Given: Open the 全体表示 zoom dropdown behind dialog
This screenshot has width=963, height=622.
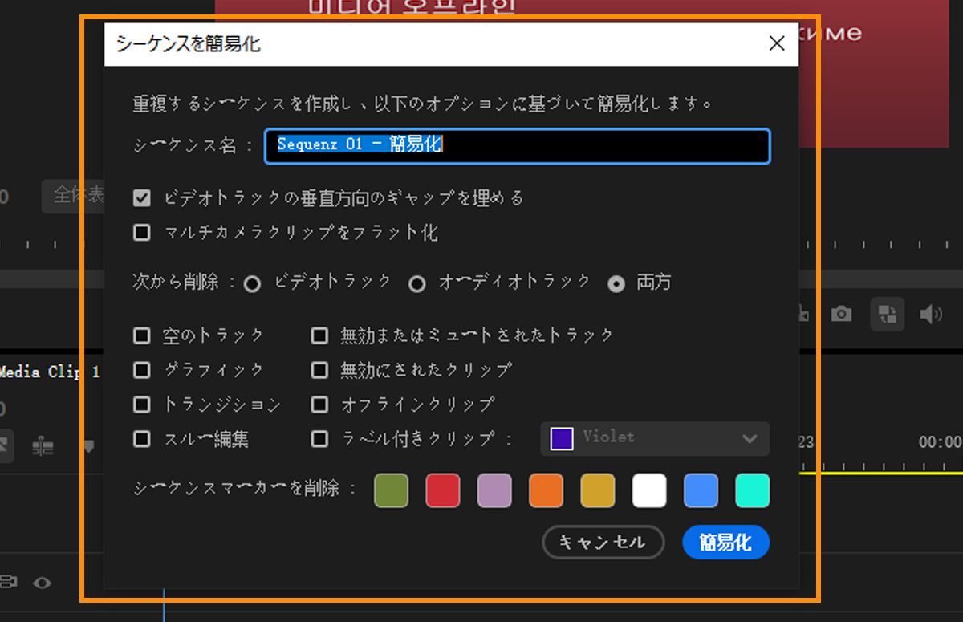Looking at the screenshot, I should click(x=74, y=196).
